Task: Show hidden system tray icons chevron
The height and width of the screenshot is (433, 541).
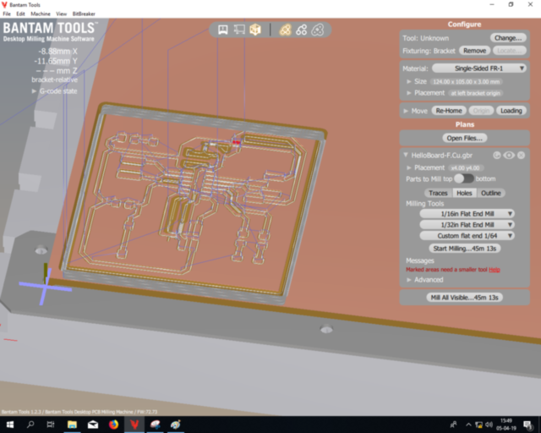Action: tap(468, 425)
